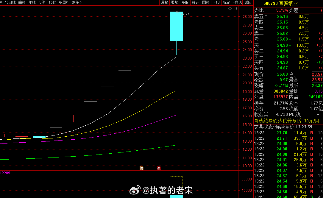The image size is (323, 198).
Task: Click the 60000 volume axis label
Action: (x=246, y=179)
